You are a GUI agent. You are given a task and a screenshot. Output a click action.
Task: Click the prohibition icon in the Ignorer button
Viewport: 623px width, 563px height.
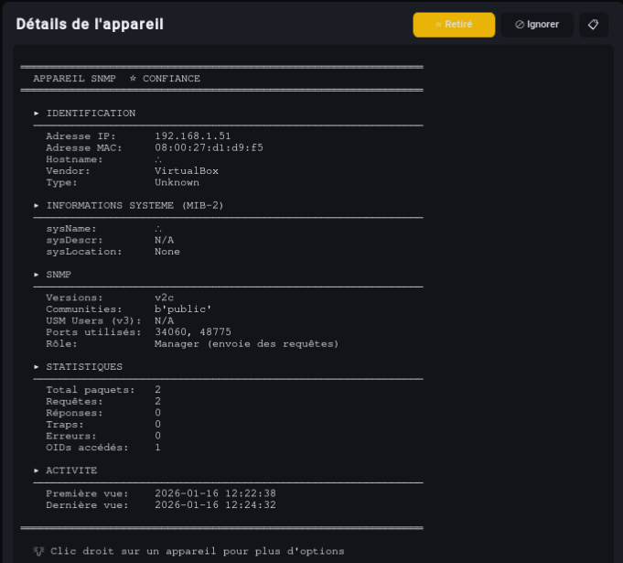pyautogui.click(x=520, y=25)
